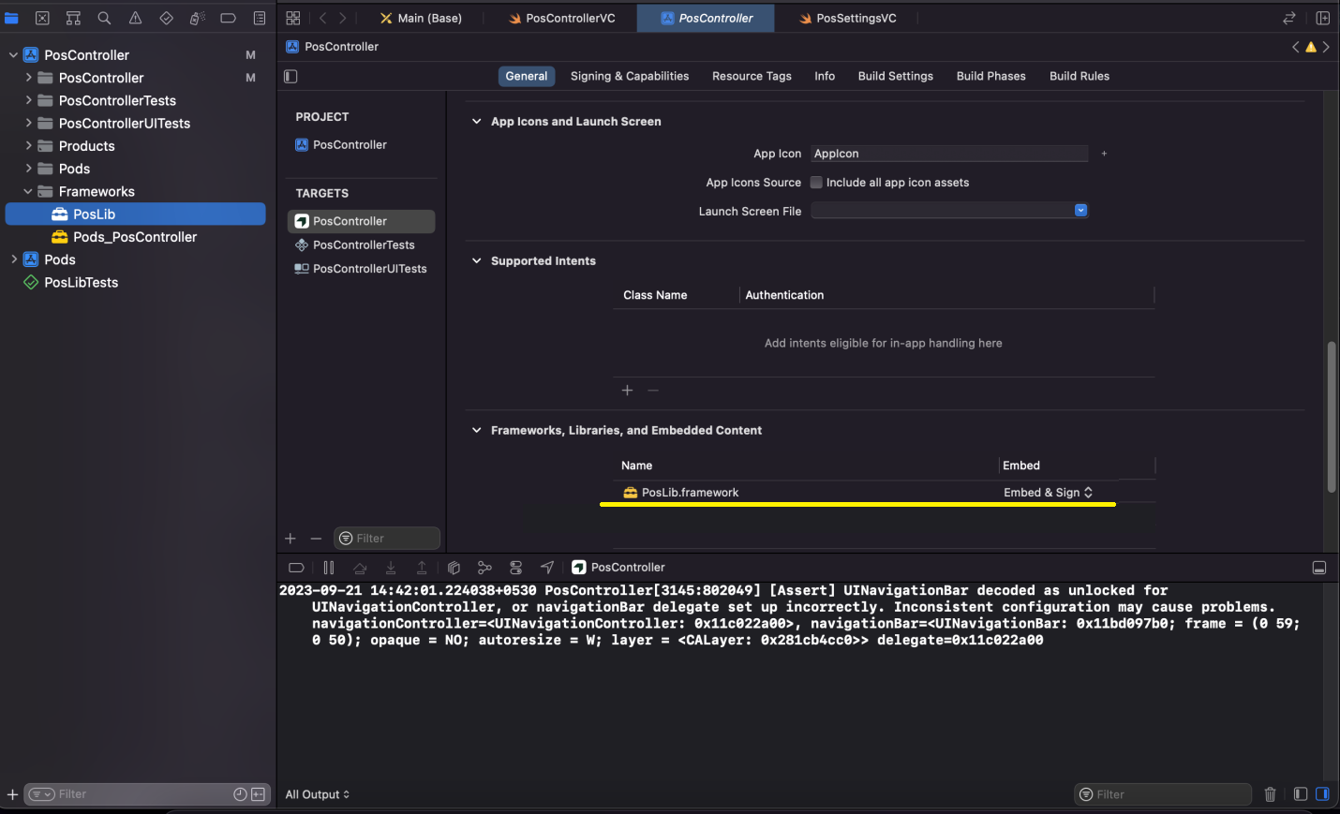Click the simulate location arrow icon

[x=547, y=568]
